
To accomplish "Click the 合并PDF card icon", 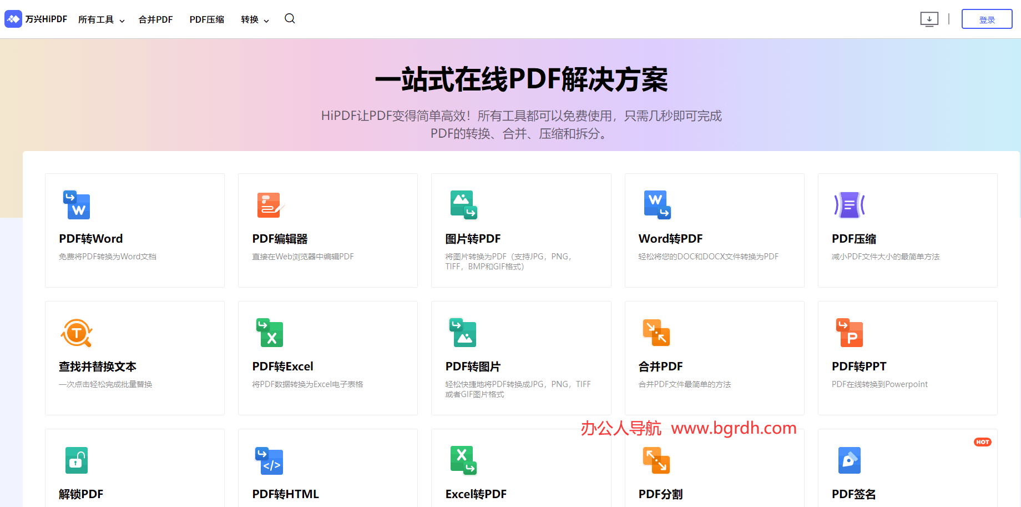I will 656,333.
